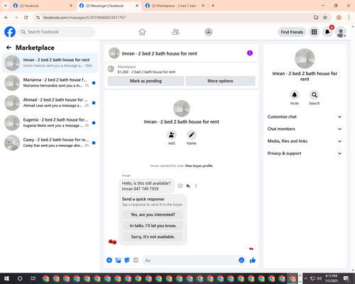Image resolution: width=355 pixels, height=284 pixels.
Task: Open the Facebook home logo
Action: tap(10, 32)
